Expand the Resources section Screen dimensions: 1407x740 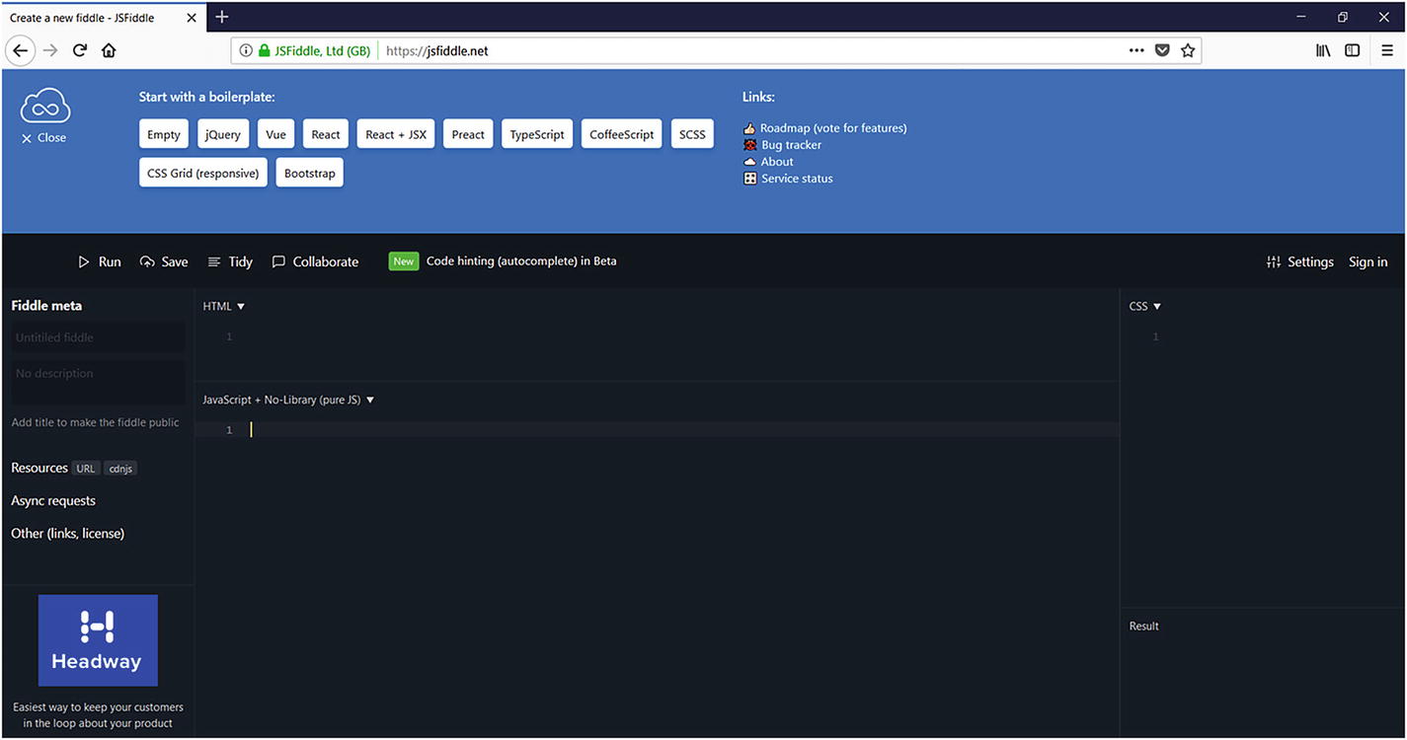tap(39, 468)
